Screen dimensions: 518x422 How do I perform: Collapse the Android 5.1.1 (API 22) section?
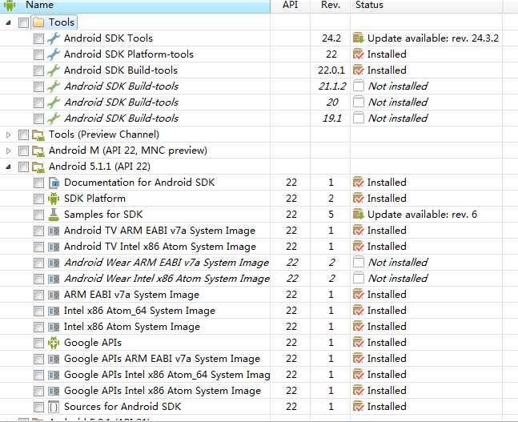pyautogui.click(x=9, y=167)
